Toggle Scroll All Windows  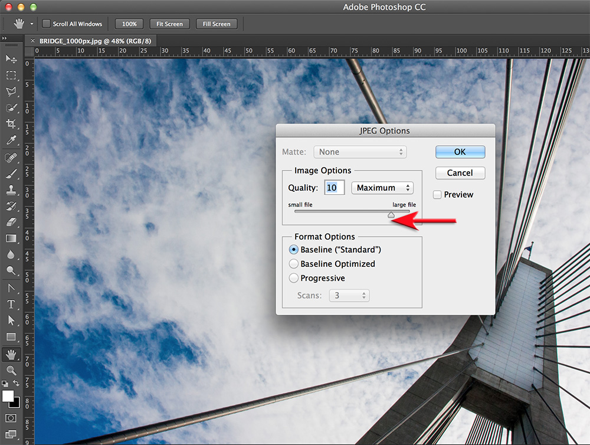click(45, 24)
